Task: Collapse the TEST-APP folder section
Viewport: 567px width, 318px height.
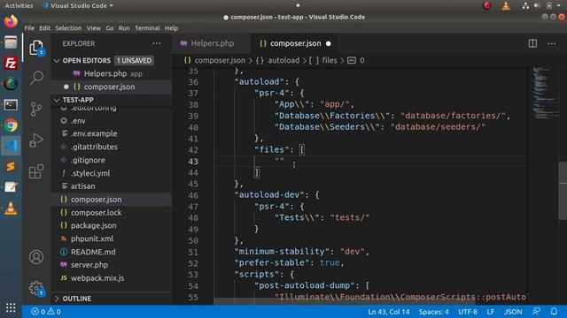Action: [x=57, y=100]
